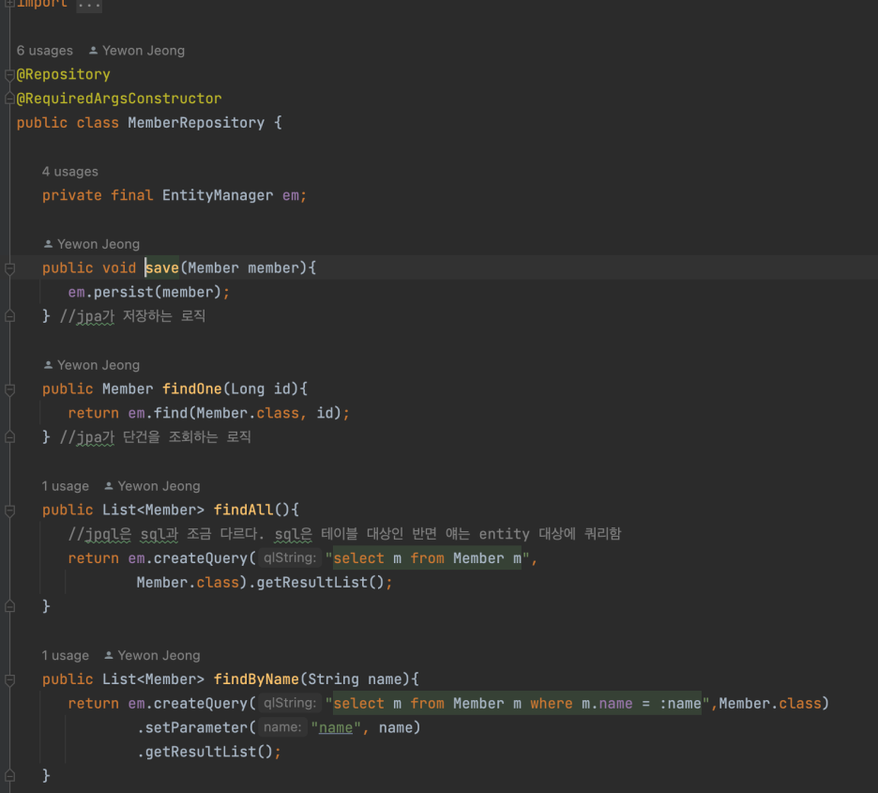878x793 pixels.
Task: Click 'Member member' parameter in save signature
Action: (244, 268)
